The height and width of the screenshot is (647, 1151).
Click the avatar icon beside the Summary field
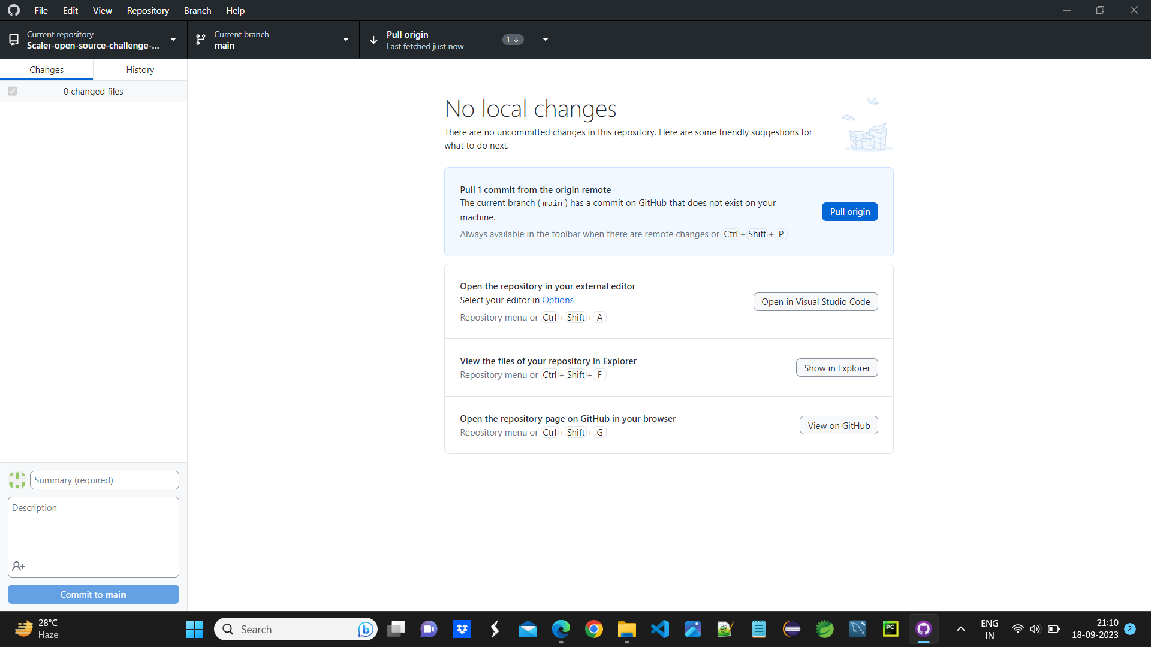pos(17,480)
